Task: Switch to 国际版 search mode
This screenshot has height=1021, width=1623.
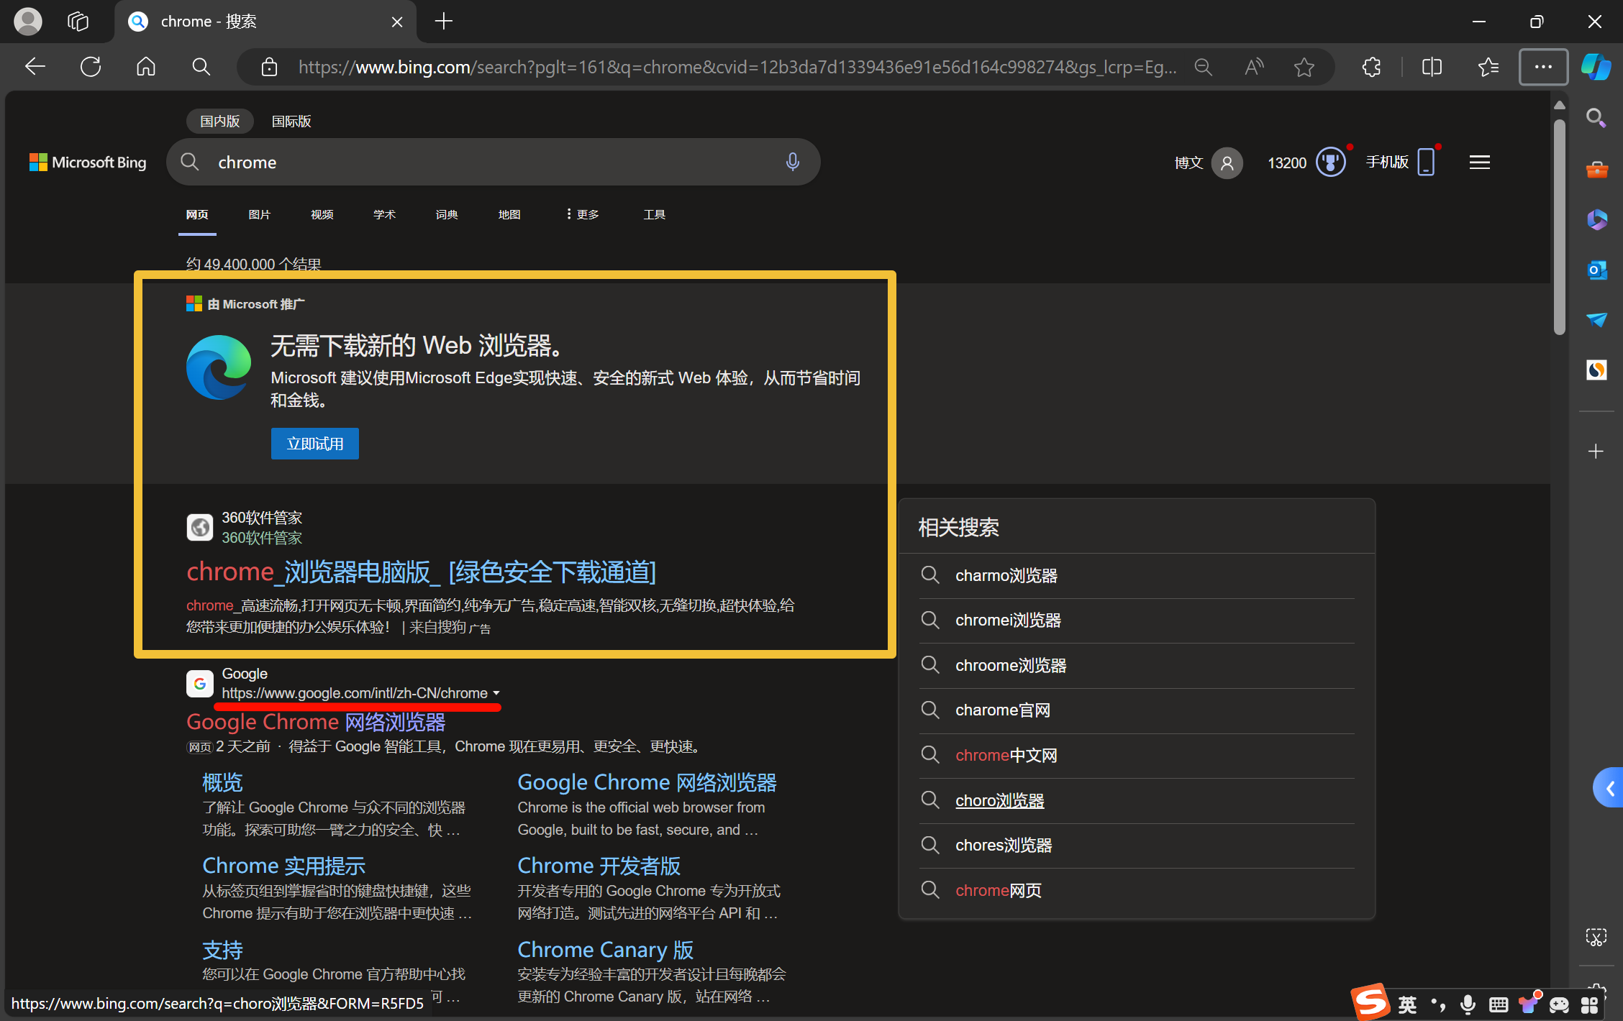Action: tap(291, 121)
